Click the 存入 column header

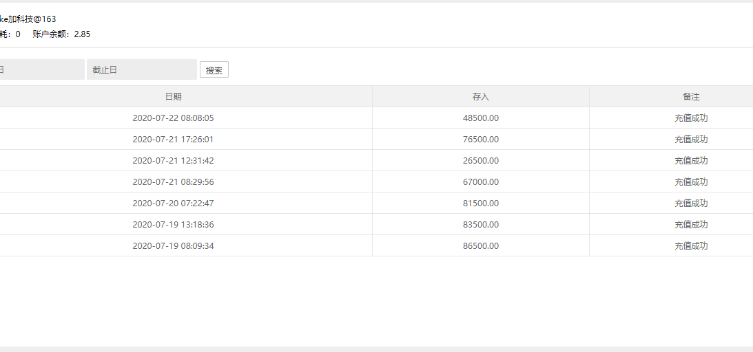(480, 97)
